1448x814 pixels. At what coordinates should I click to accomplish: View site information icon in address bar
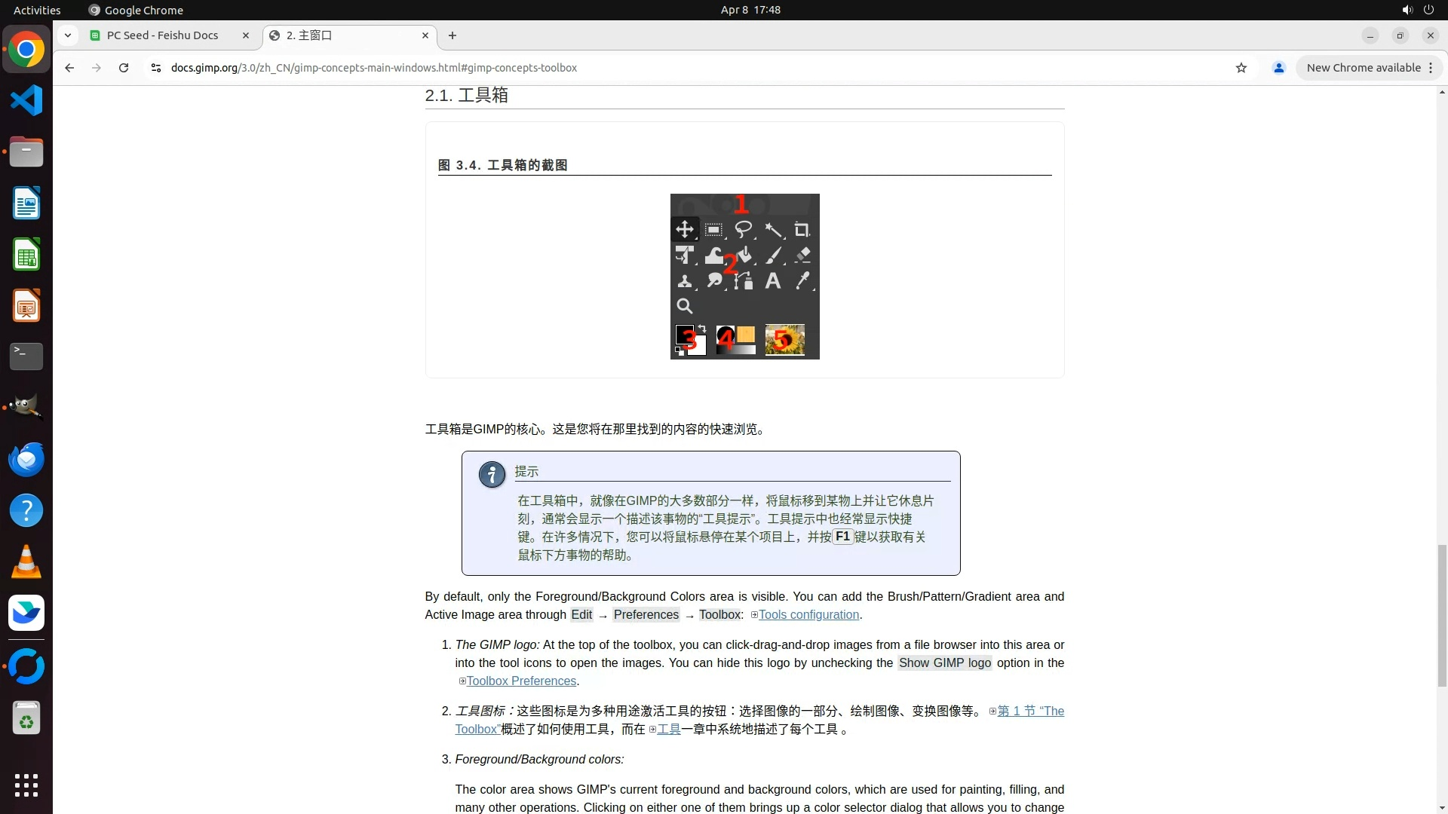(x=155, y=68)
